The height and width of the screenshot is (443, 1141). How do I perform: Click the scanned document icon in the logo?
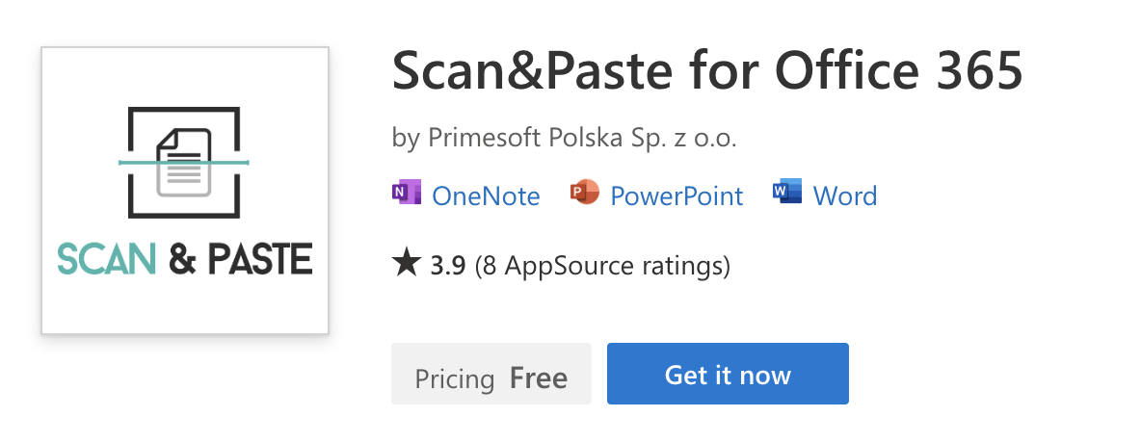coord(183,162)
